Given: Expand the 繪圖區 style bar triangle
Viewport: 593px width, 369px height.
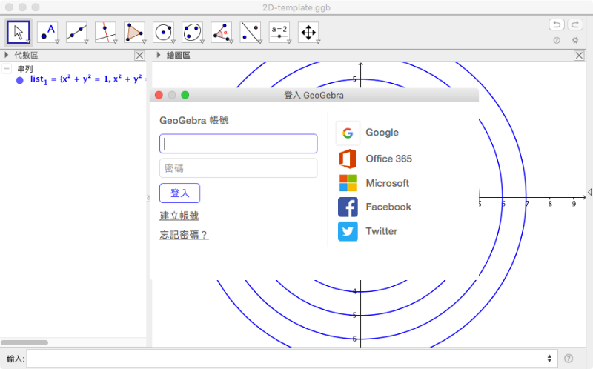Looking at the screenshot, I should (159, 55).
